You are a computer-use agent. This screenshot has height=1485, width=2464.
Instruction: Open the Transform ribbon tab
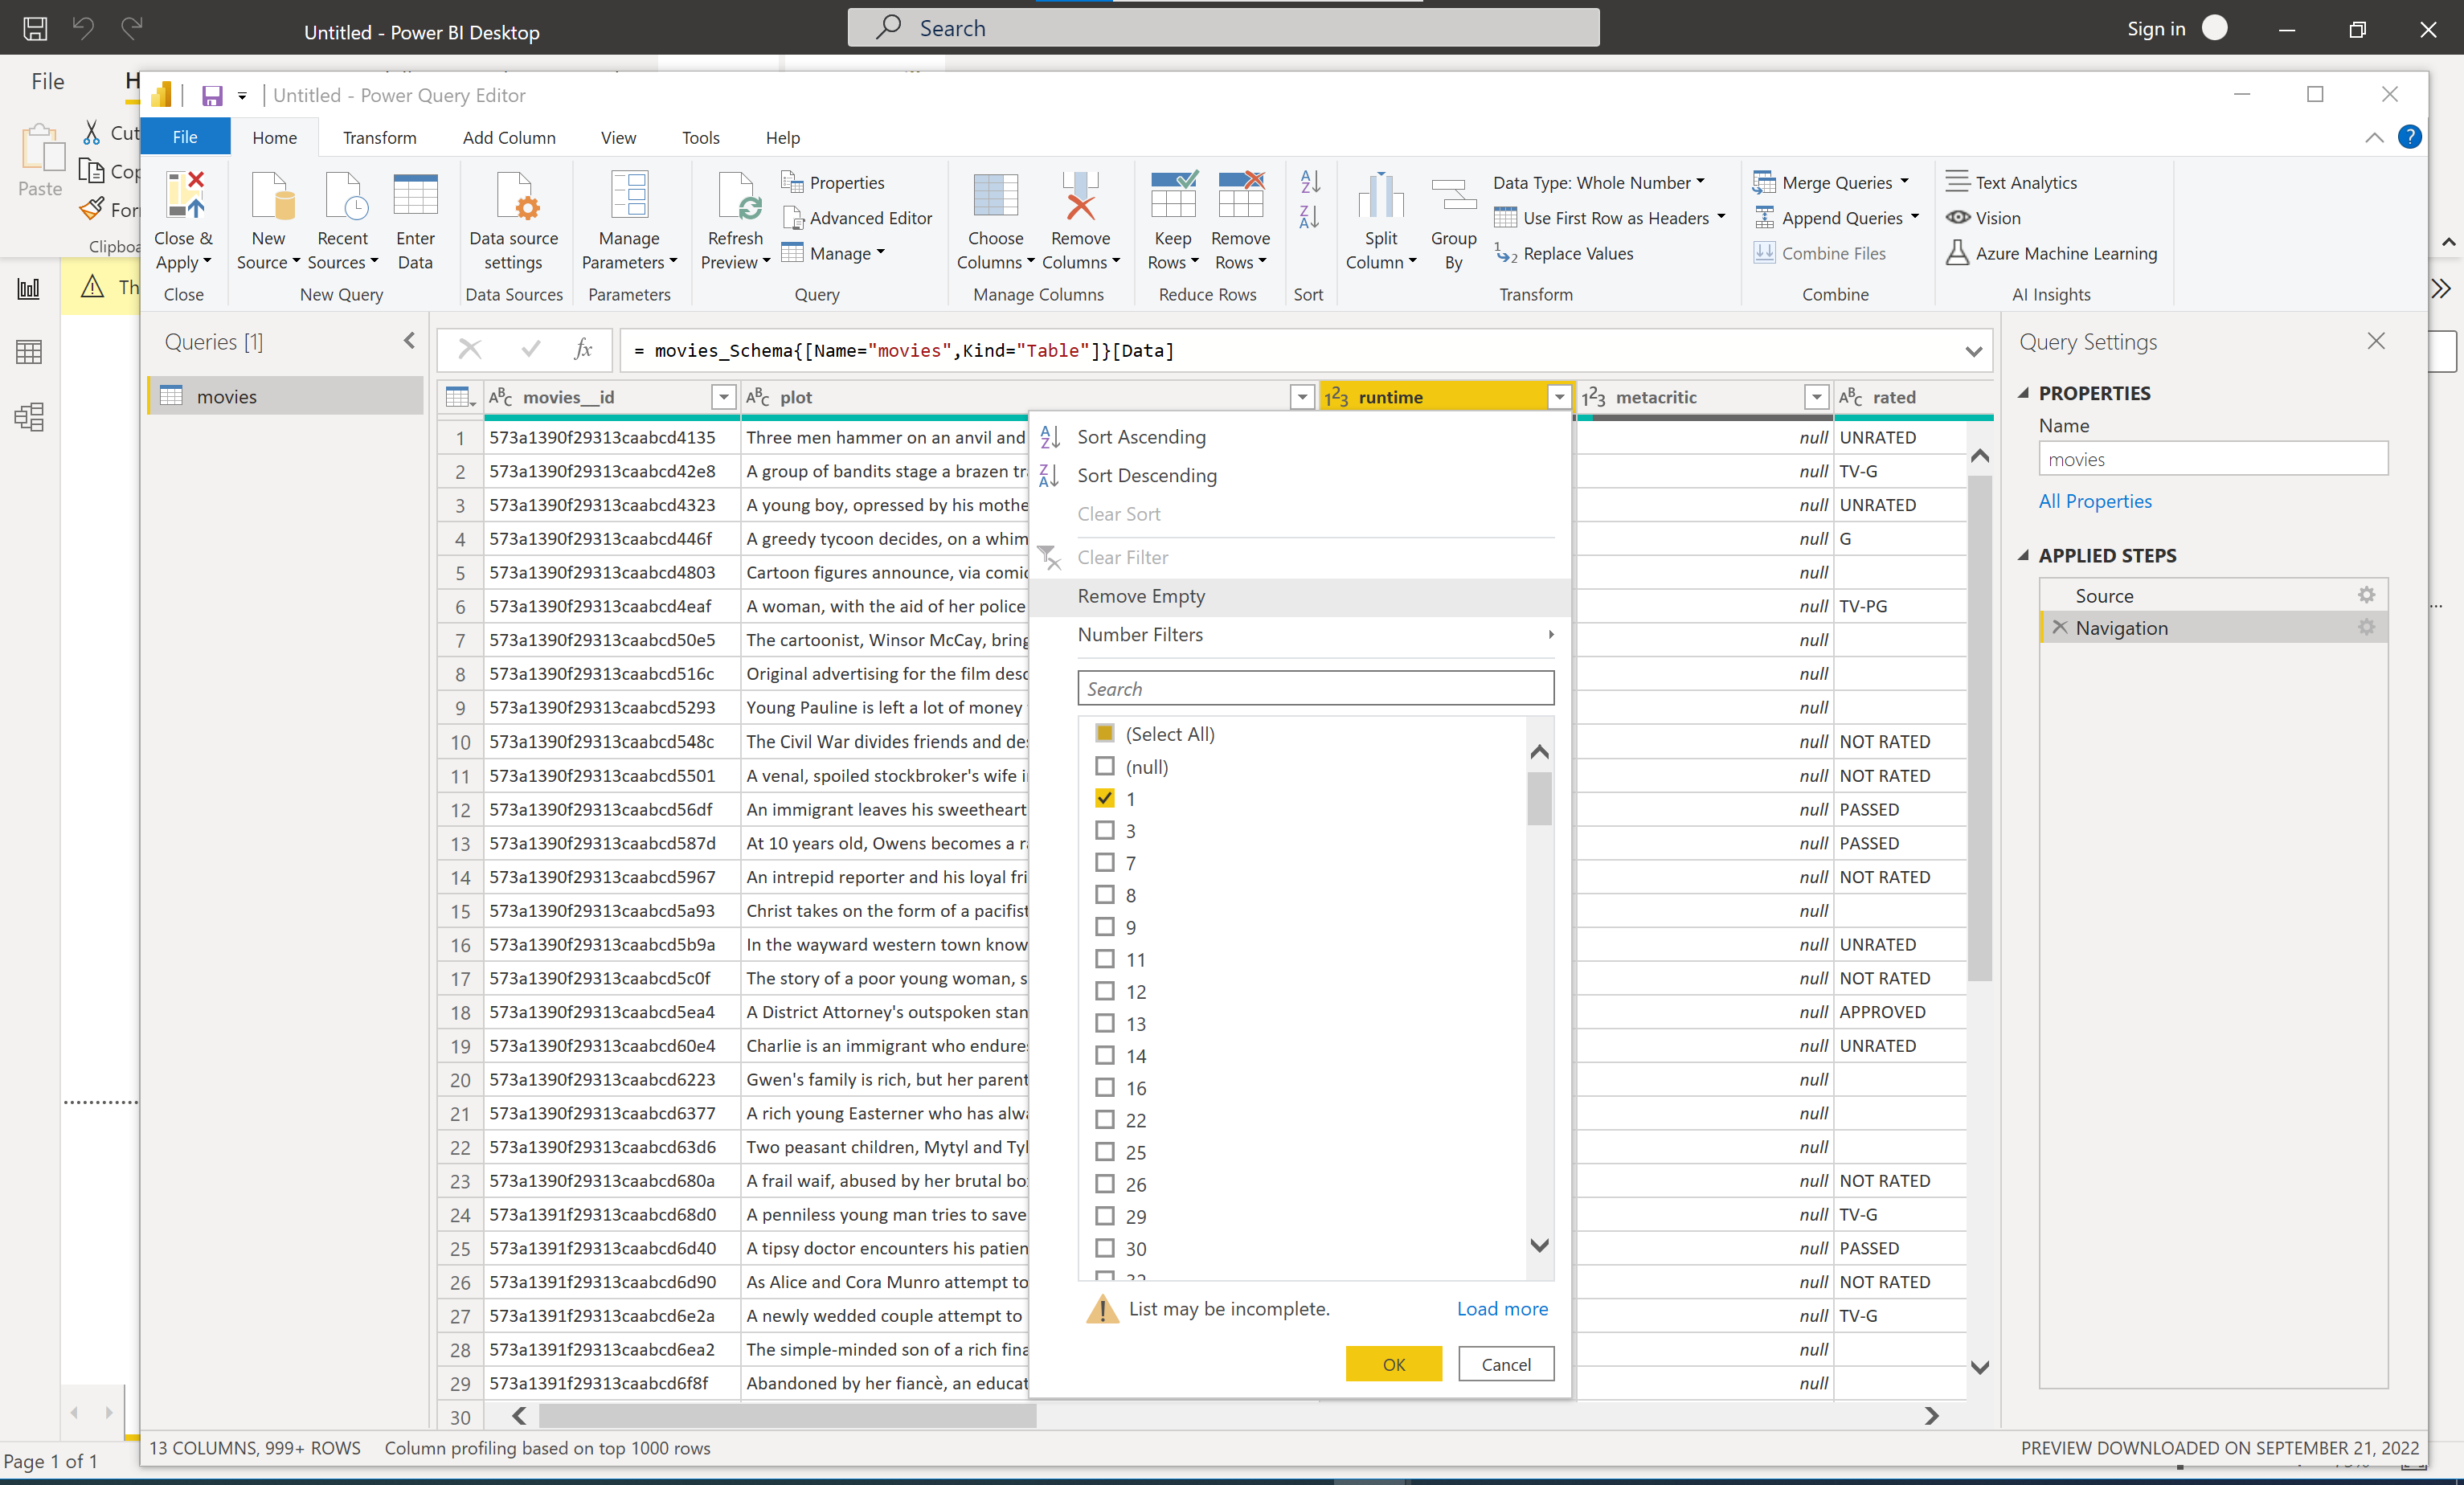379,138
